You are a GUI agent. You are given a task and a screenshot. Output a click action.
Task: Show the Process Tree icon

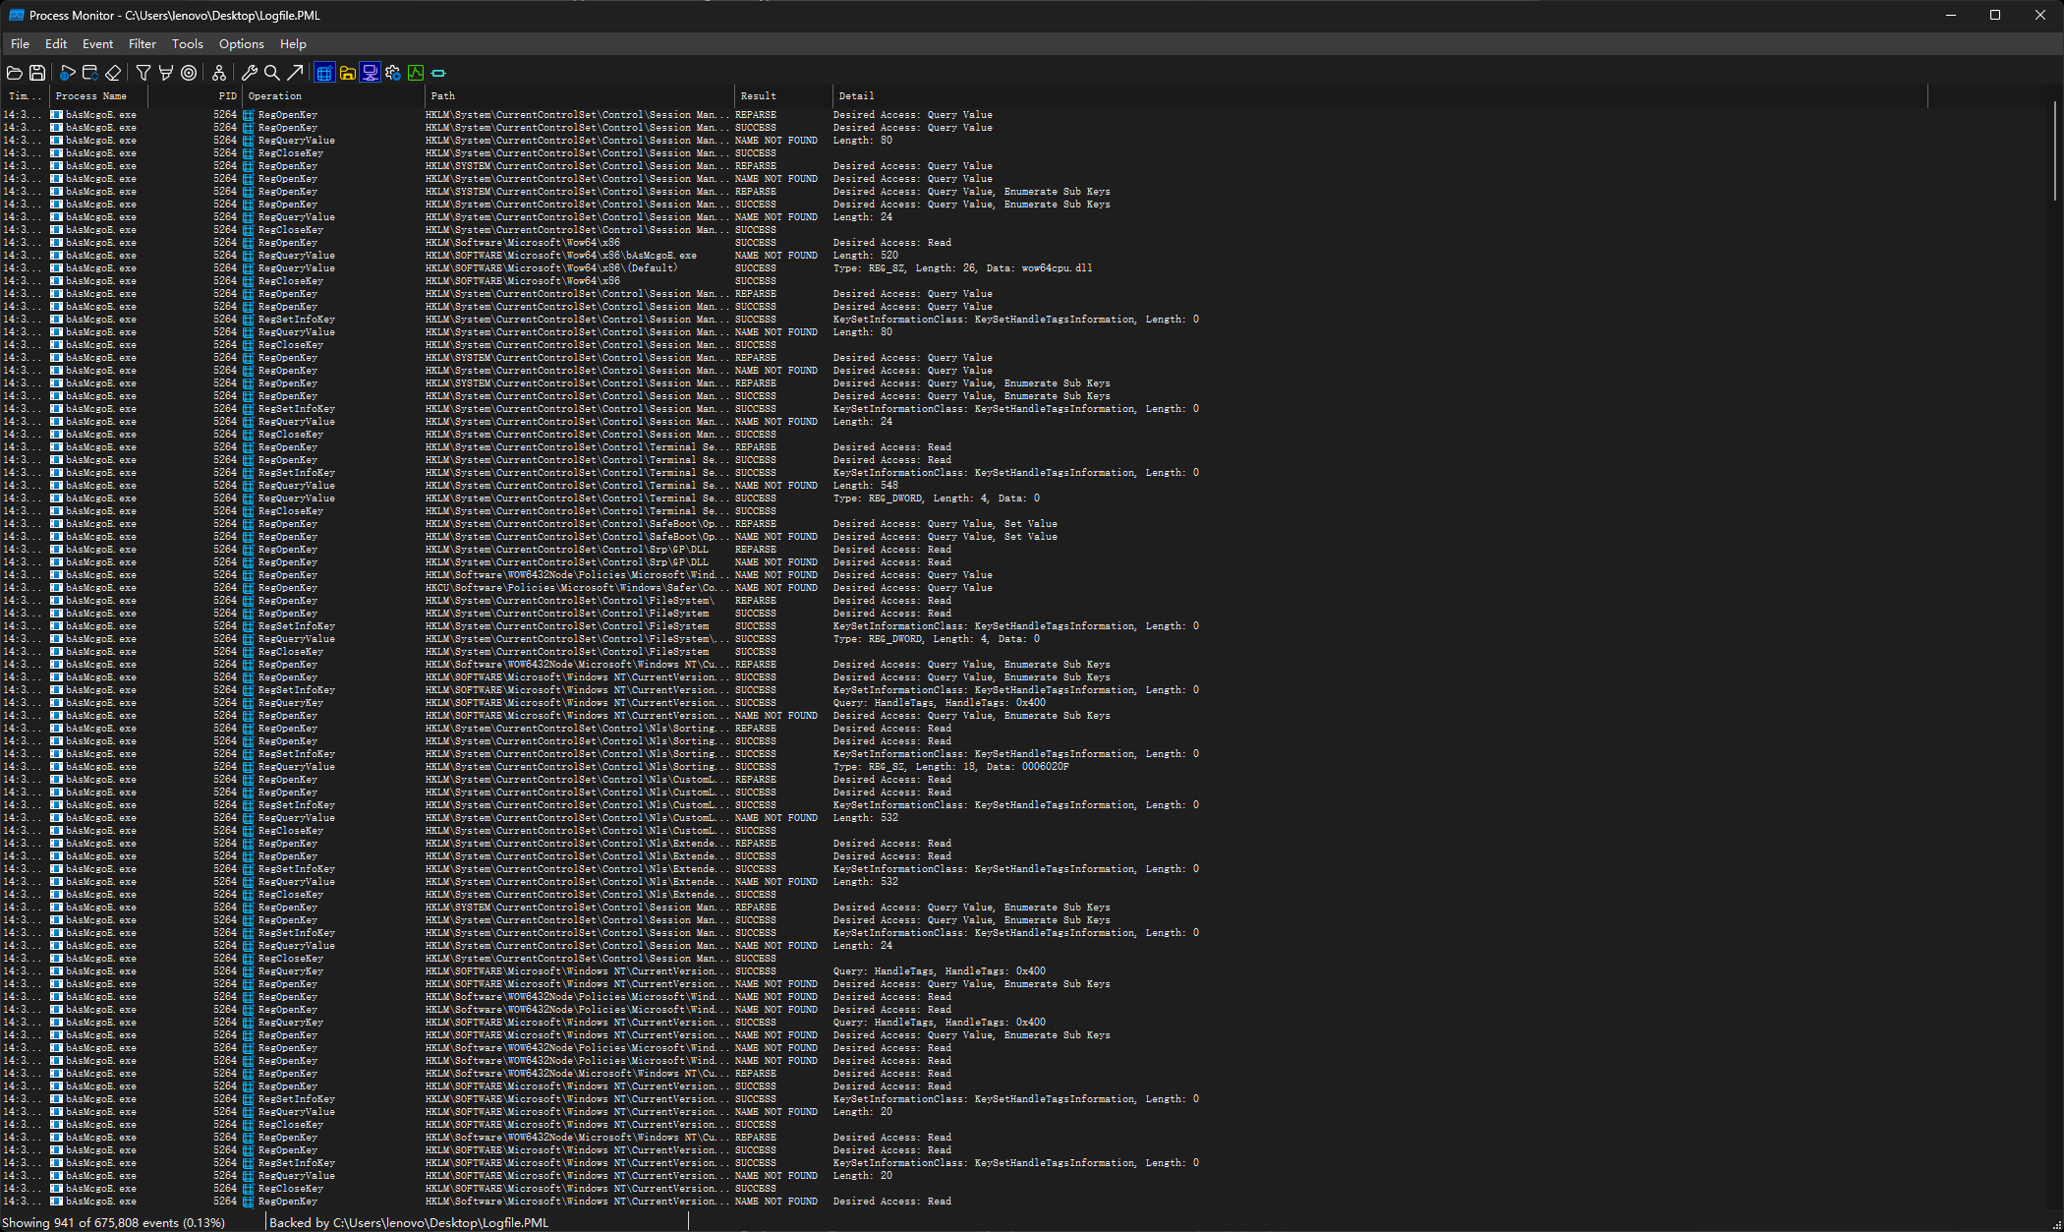[x=219, y=73]
